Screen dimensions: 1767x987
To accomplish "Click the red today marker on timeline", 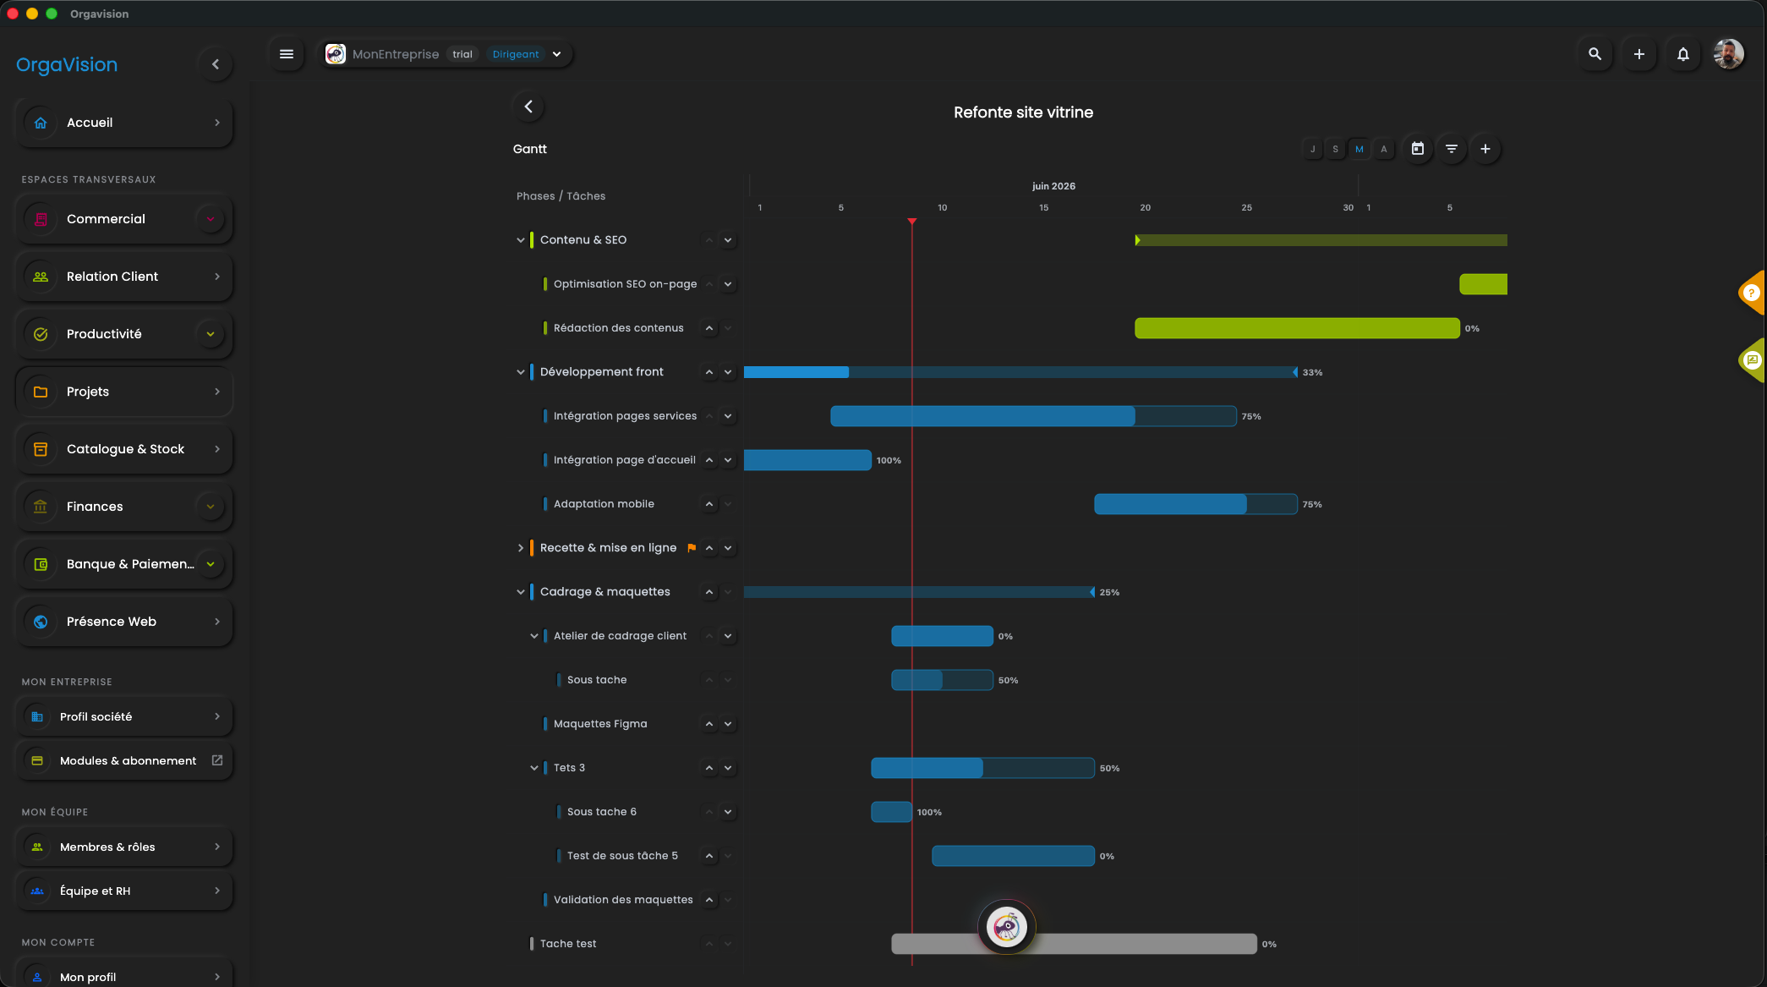I will coord(911,222).
